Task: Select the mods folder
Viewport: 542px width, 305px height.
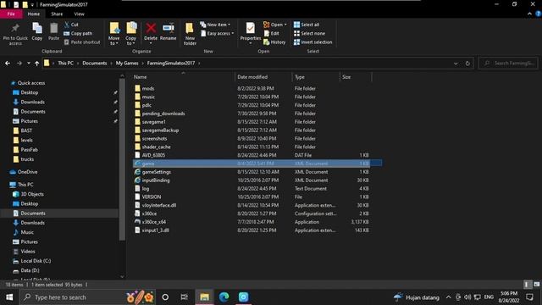Action: pyautogui.click(x=148, y=88)
